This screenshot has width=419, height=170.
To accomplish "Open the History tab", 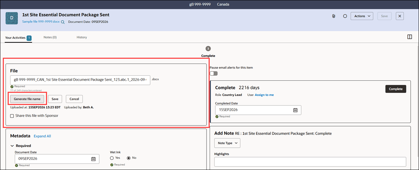I will pos(82,37).
